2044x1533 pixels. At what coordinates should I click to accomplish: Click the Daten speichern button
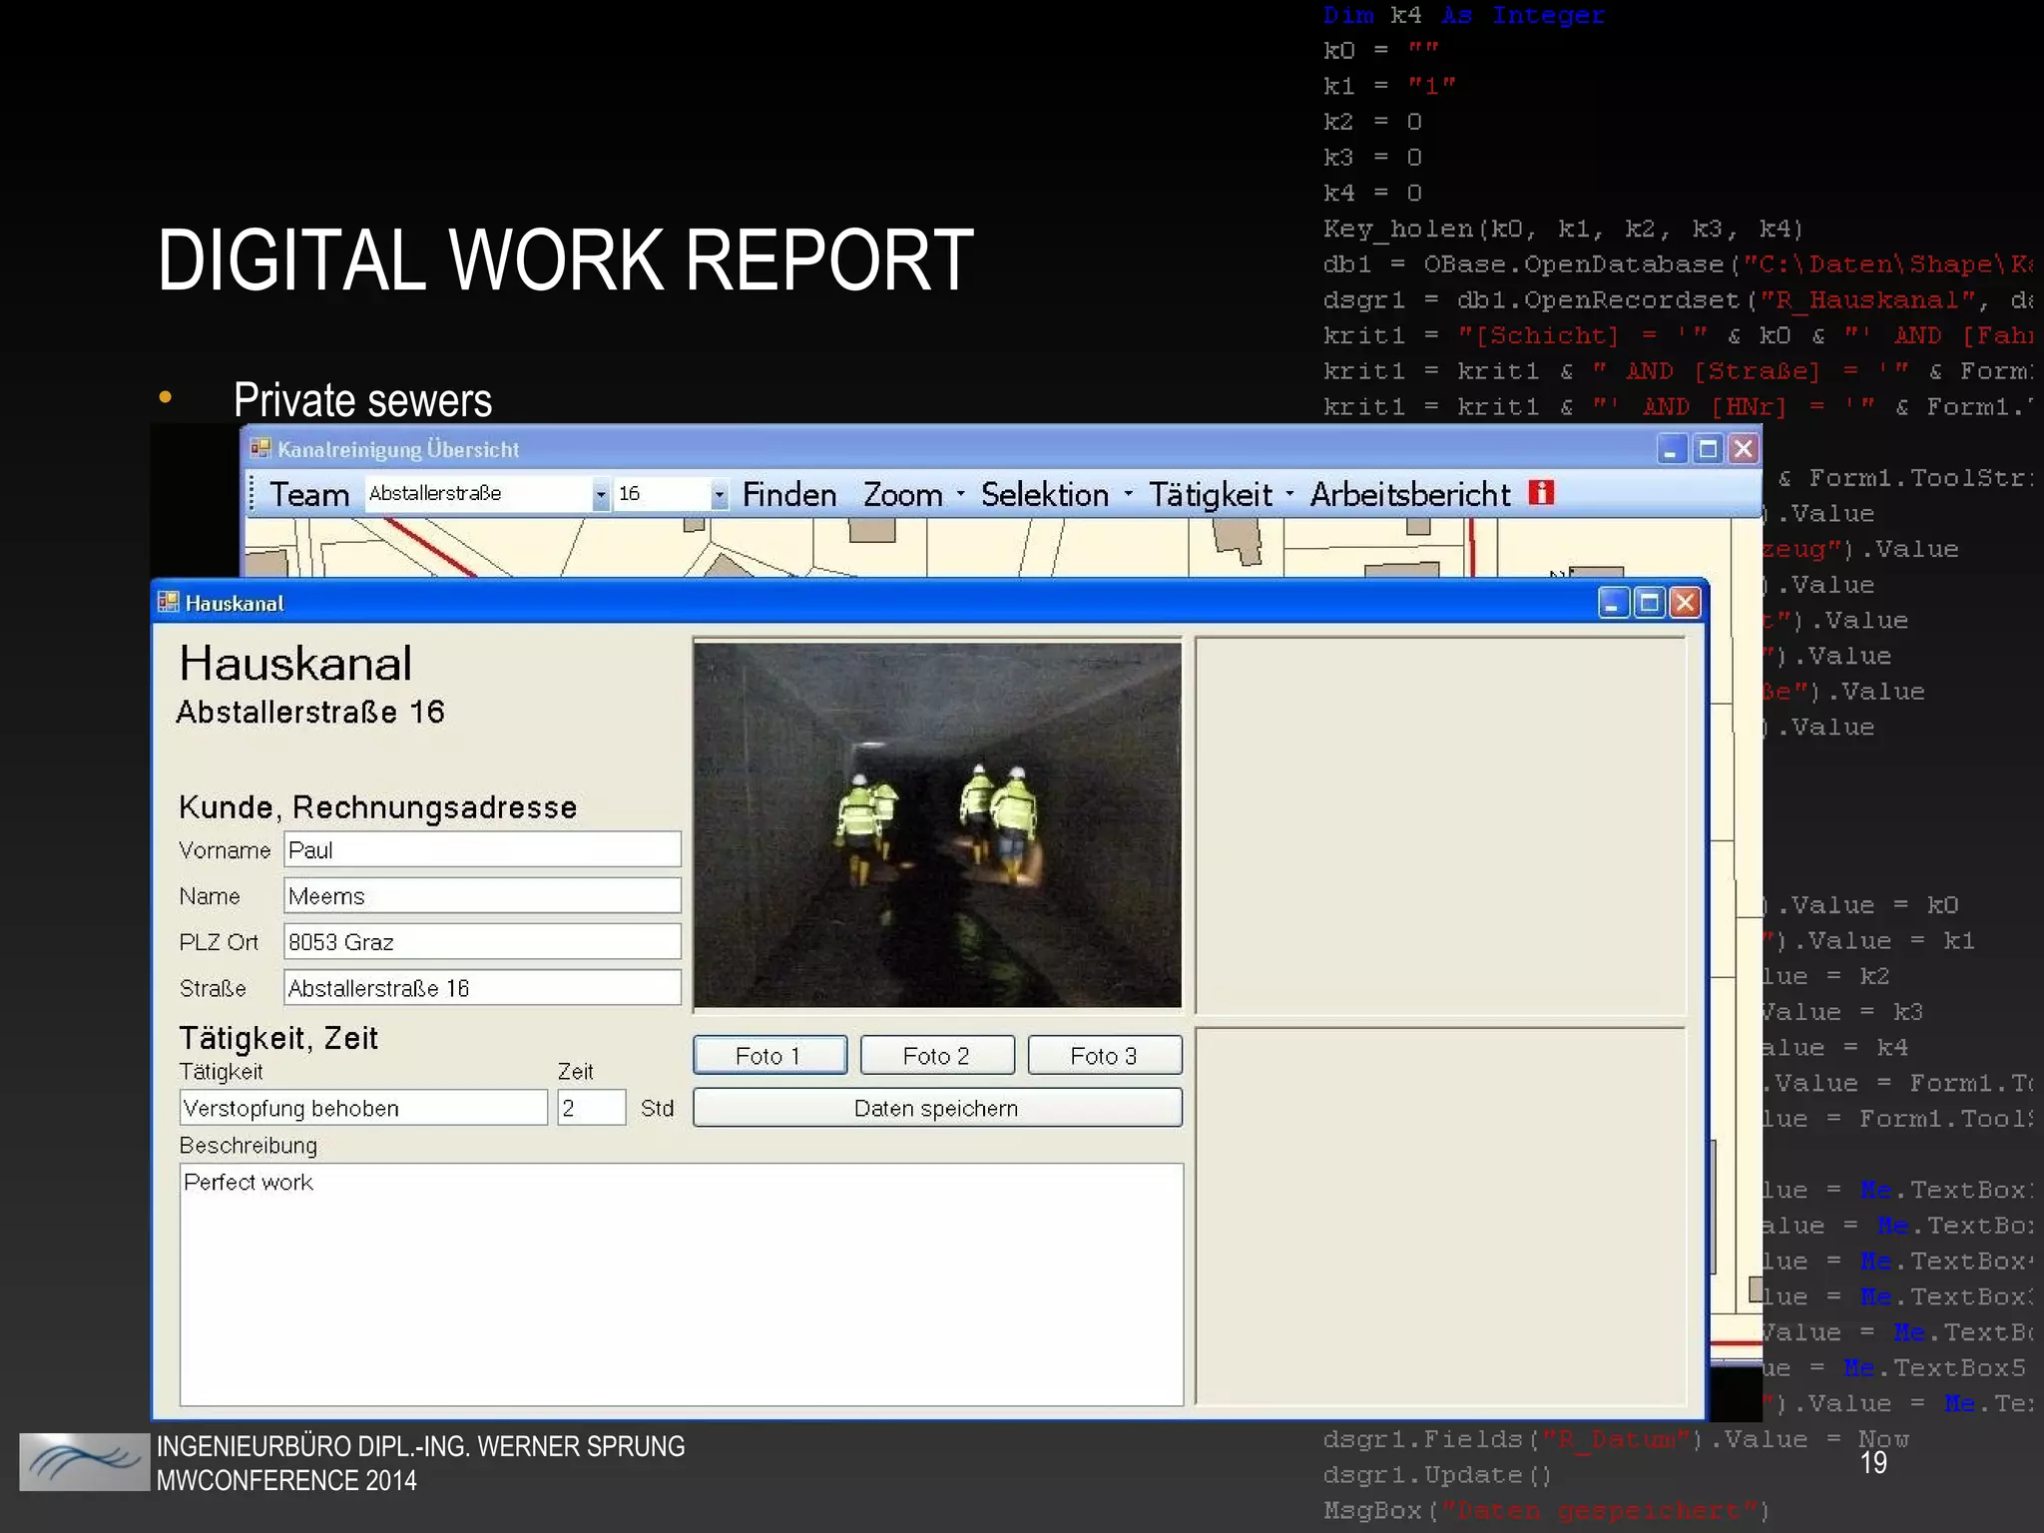[x=937, y=1108]
